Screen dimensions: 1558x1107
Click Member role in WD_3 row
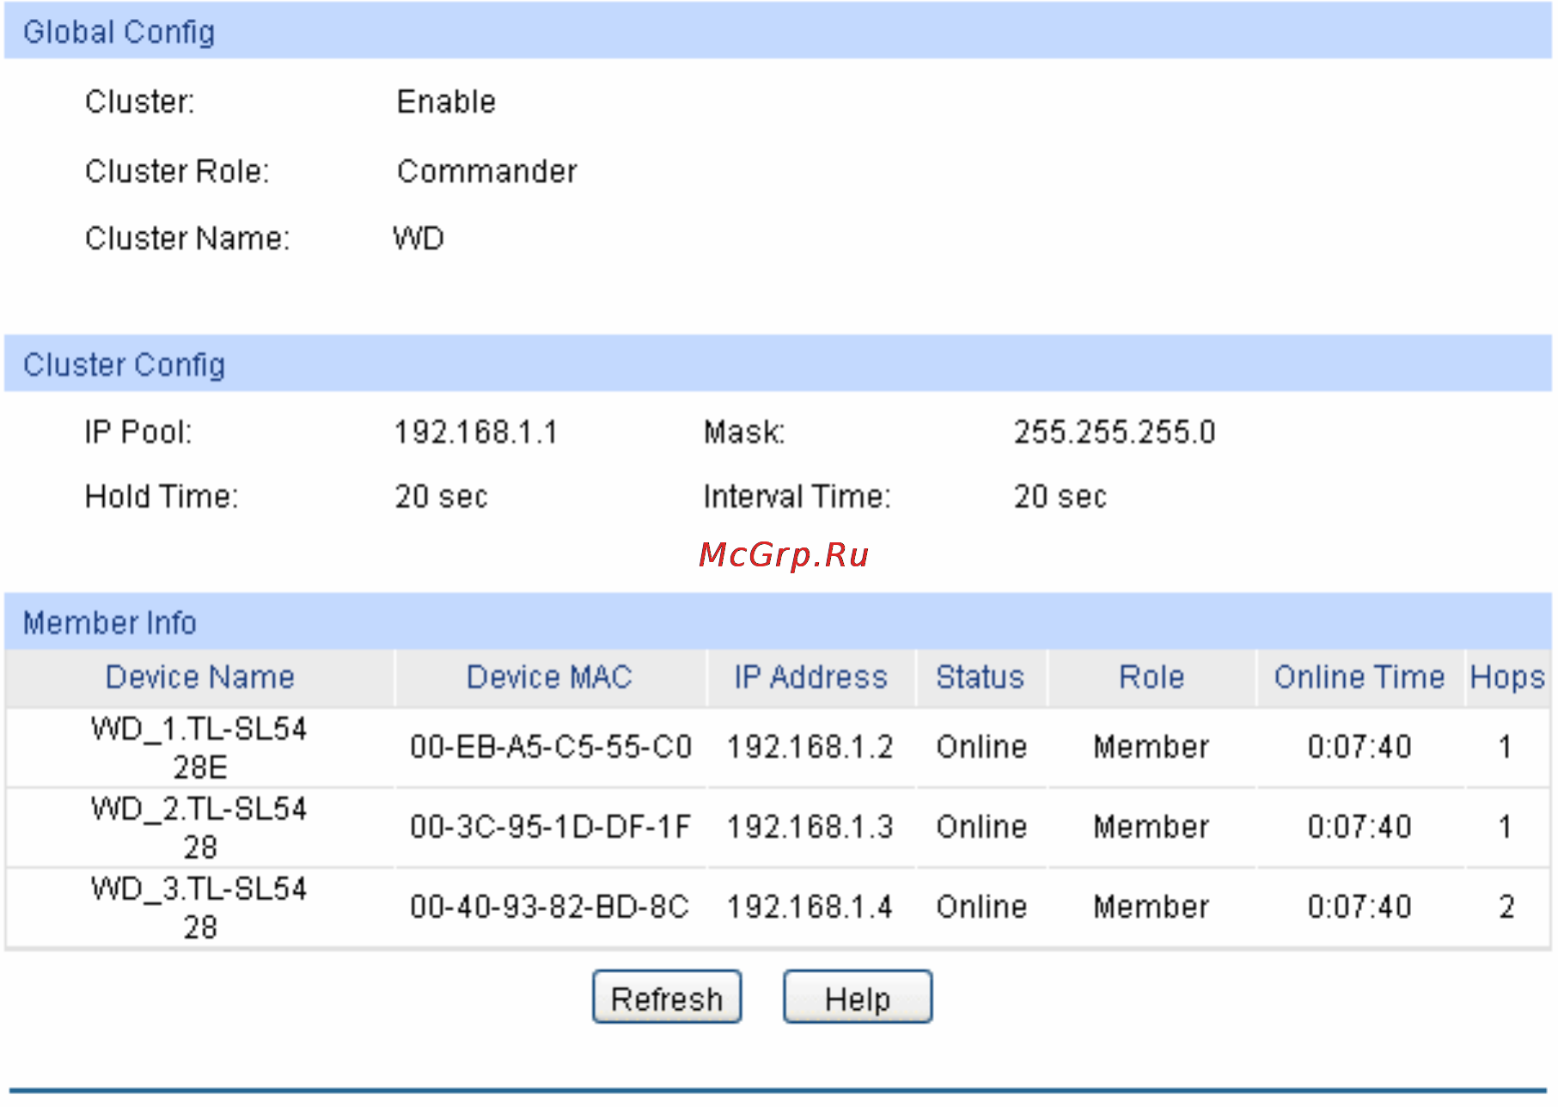[1152, 907]
